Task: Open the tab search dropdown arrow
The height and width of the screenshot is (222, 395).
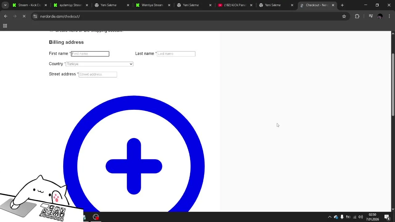Action: coord(5,5)
